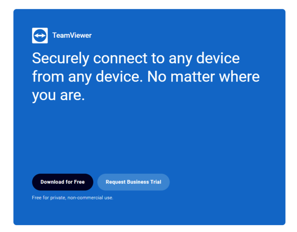Viewport: 297px width, 232px height.
Task: Click the word 'where' in the headline
Action: [x=239, y=77]
